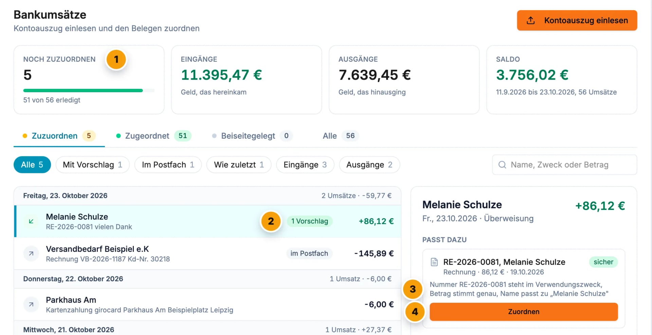Filter by Mit Vorschlag
The width and height of the screenshot is (652, 335).
(92, 165)
